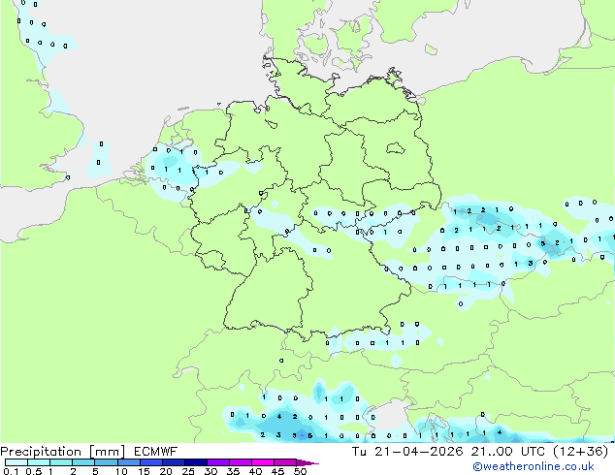
Task: Click the '21..00 UTC' time text
Action: [508, 452]
